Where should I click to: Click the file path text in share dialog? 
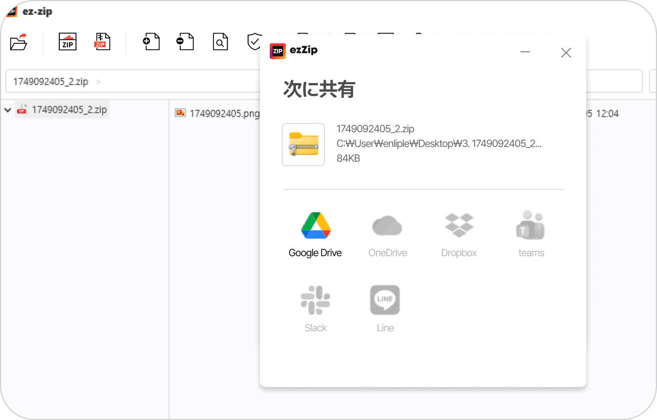[439, 143]
